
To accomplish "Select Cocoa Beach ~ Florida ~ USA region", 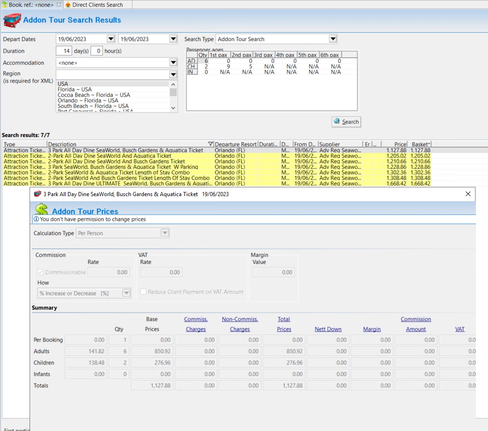I will 94,95.
